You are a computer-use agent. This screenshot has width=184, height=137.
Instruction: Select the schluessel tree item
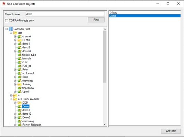pyautogui.click(x=28, y=73)
